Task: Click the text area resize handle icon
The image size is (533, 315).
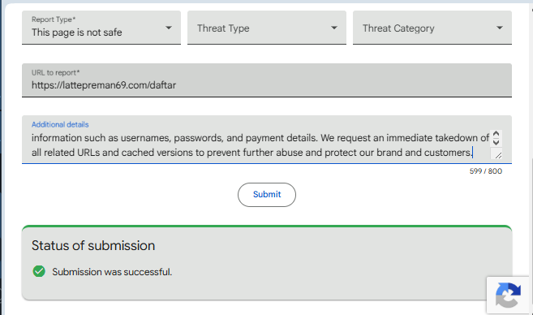Action: pos(498,155)
